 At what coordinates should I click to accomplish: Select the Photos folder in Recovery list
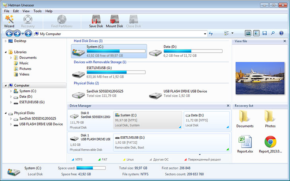point(270,119)
